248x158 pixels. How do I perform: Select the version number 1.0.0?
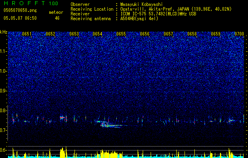(x=54, y=3)
